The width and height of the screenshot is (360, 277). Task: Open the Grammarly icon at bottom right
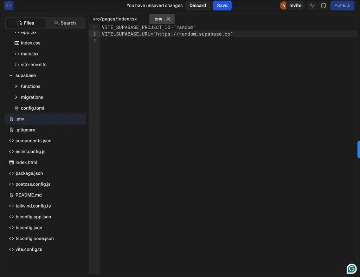tap(352, 269)
